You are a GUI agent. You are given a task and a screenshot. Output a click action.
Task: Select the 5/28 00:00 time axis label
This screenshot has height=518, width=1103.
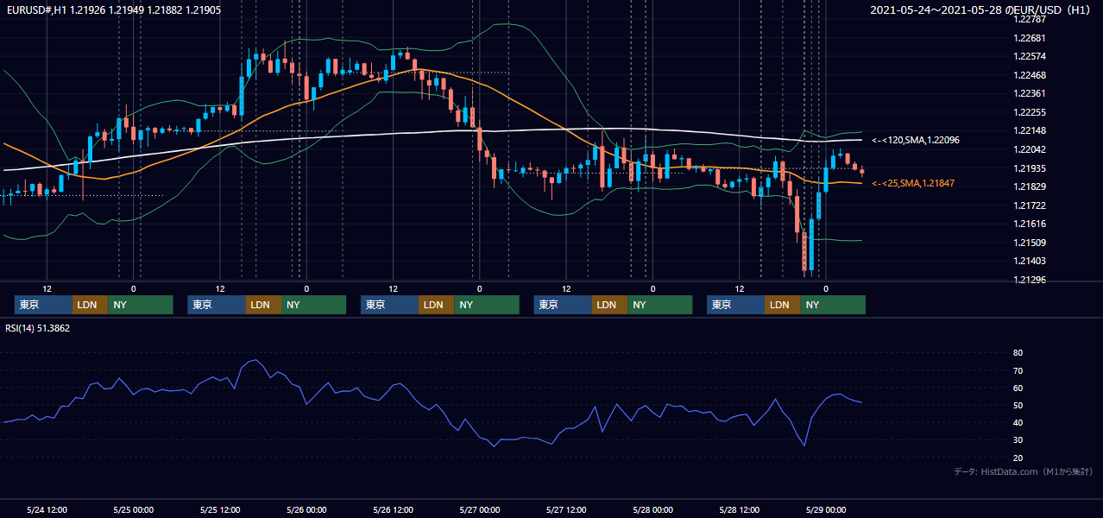652,509
